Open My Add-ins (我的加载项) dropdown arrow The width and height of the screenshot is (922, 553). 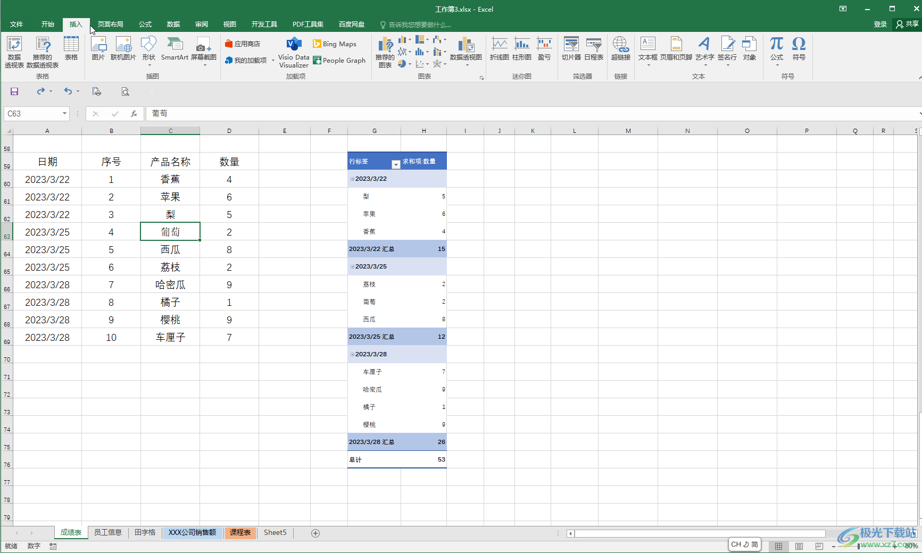coord(273,61)
